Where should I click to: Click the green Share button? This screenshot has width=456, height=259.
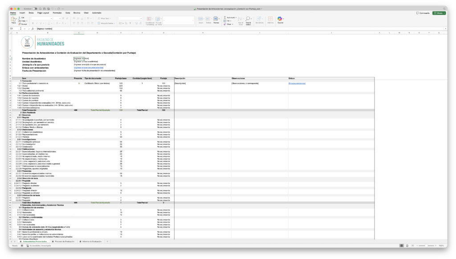tap(439, 13)
